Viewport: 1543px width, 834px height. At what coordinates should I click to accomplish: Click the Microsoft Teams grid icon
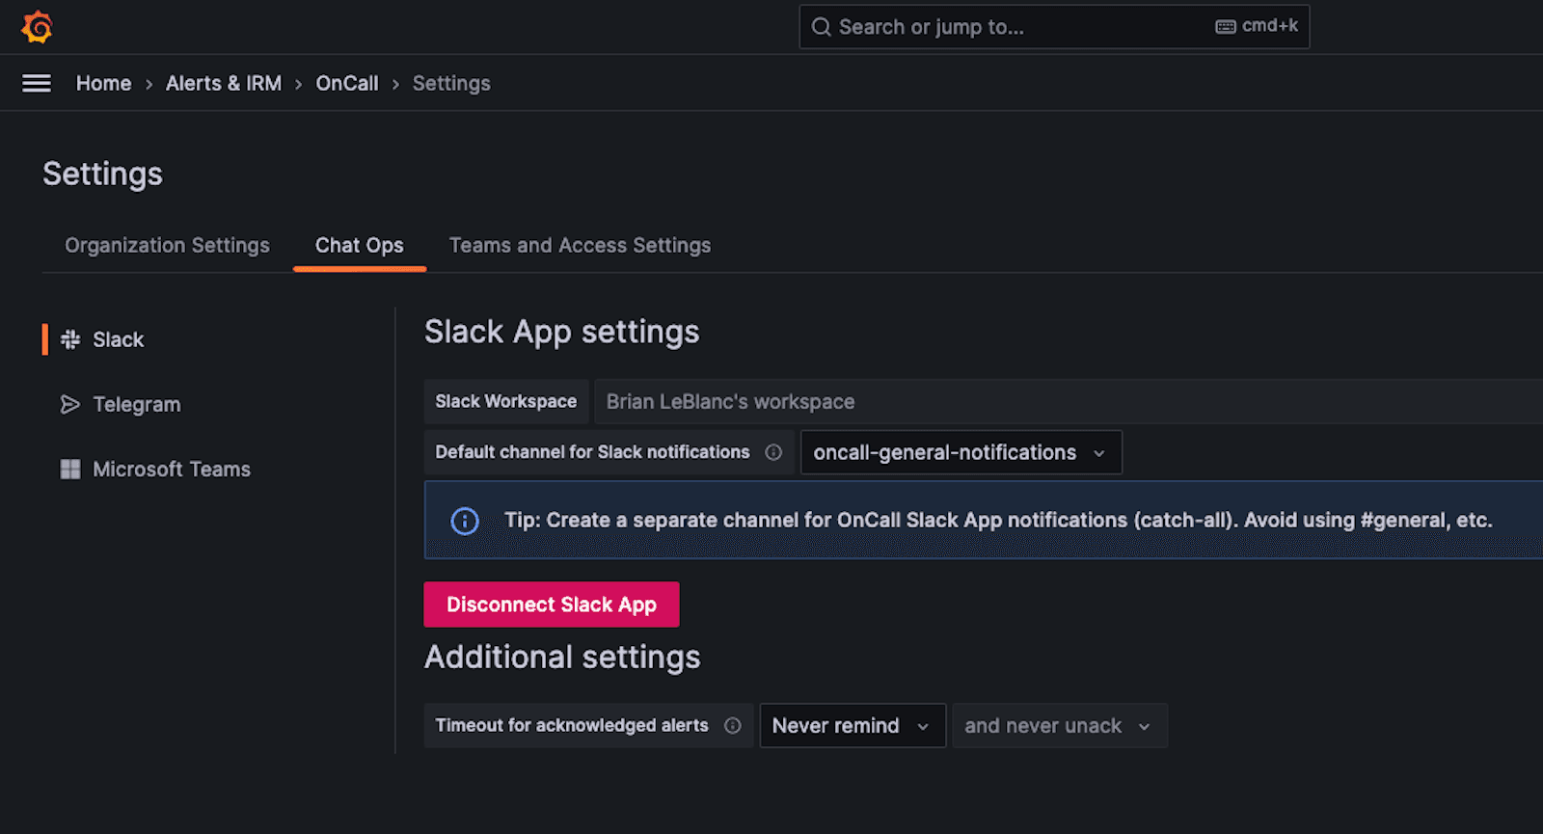point(70,470)
